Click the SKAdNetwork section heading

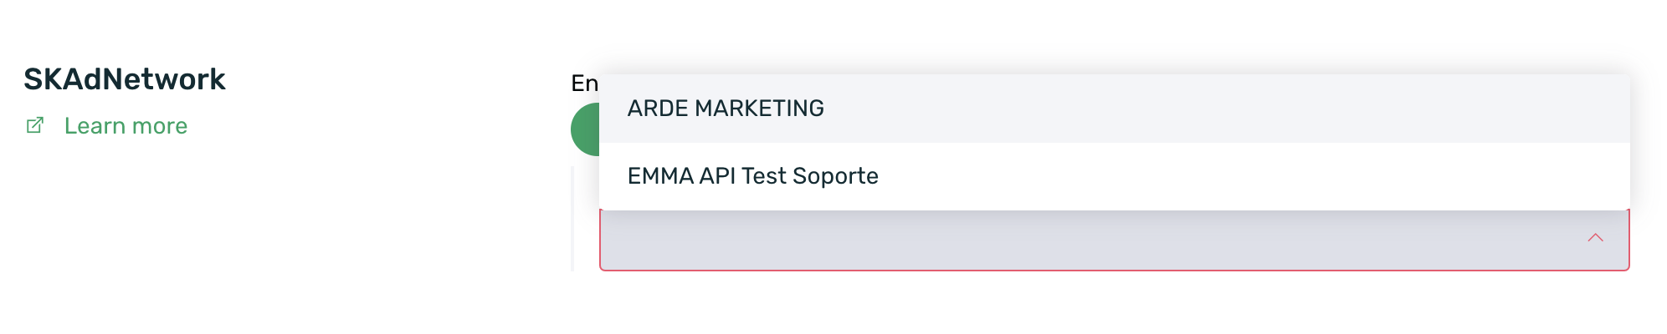pyautogui.click(x=125, y=79)
